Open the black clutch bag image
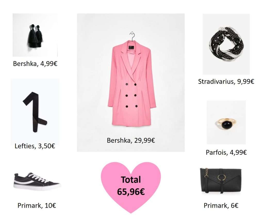This screenshot has width=264, height=224. (221, 180)
